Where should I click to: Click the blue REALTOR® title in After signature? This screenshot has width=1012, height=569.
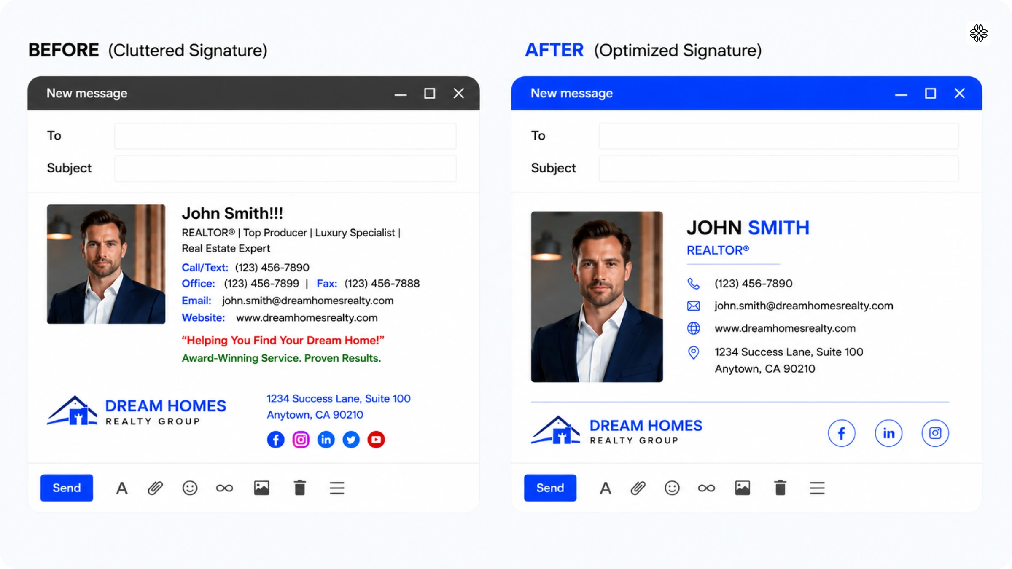coord(718,250)
